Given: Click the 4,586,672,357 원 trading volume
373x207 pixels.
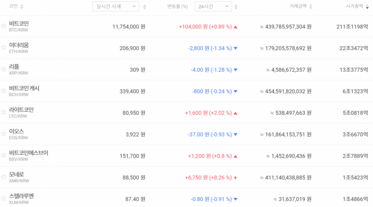Looking at the screenshot, I should coord(289,70).
